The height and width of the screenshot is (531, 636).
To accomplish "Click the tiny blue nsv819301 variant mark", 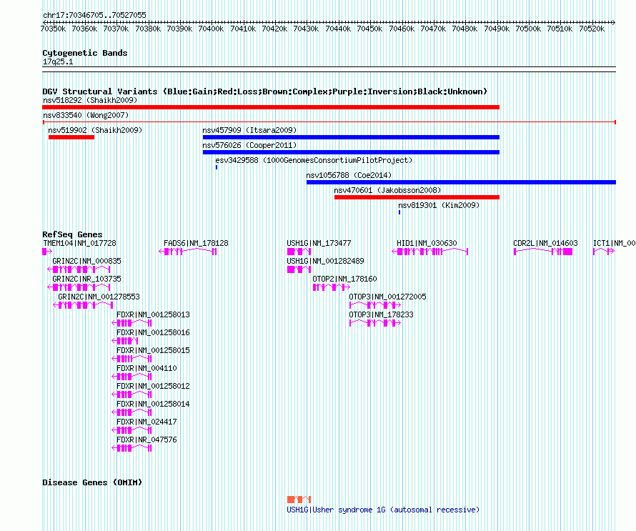I will pyautogui.click(x=399, y=212).
